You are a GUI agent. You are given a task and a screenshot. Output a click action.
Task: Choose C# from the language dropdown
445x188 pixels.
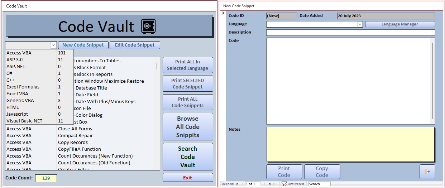[39, 73]
